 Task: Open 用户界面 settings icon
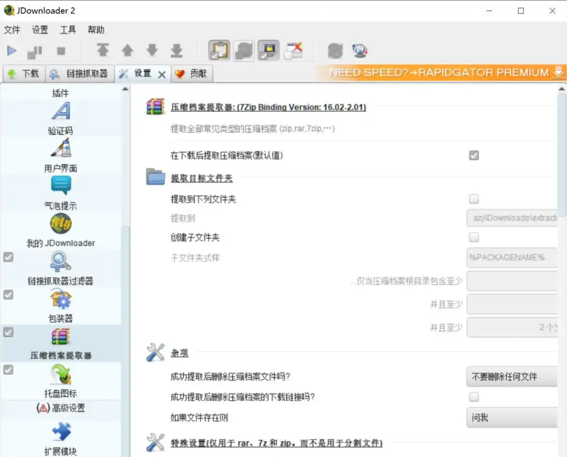point(61,148)
